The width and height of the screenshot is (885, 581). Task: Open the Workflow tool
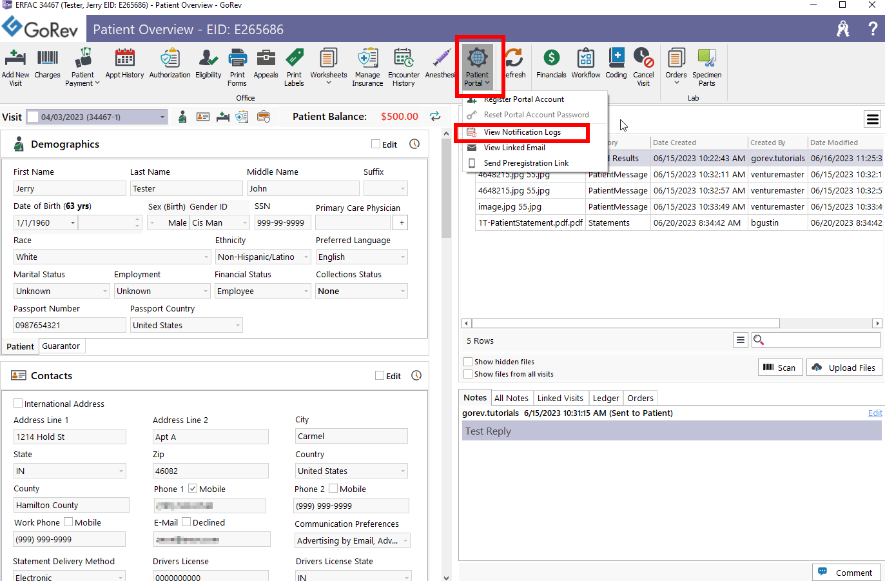point(585,63)
